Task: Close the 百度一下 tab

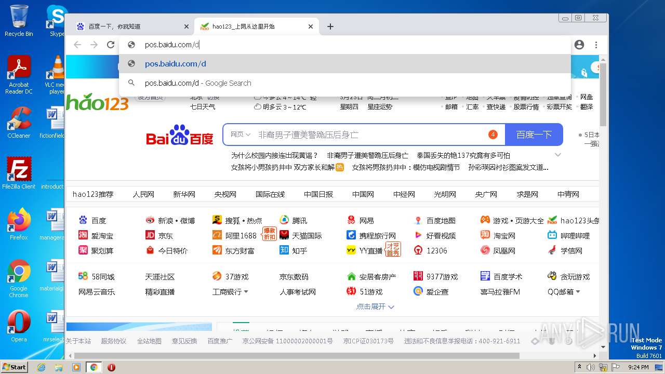Action: (187, 26)
